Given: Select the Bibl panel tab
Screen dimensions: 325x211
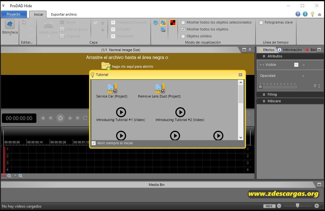Looking at the screenshot, I should coord(311,50).
